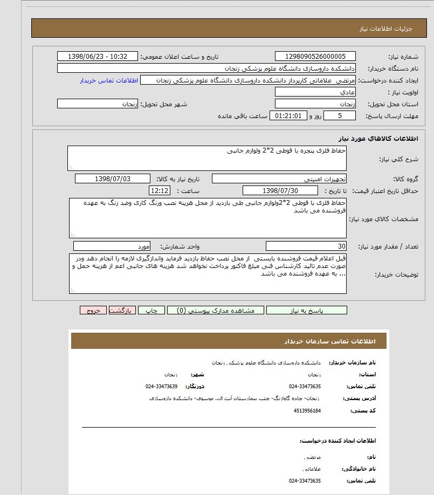434x495 pixels.
Task: Focus the ایجاد کننده درخواست field
Action: tap(247, 80)
